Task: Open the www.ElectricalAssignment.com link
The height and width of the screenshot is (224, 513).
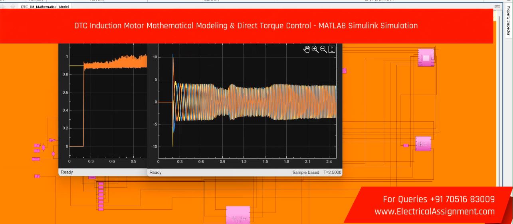Action: click(434, 212)
